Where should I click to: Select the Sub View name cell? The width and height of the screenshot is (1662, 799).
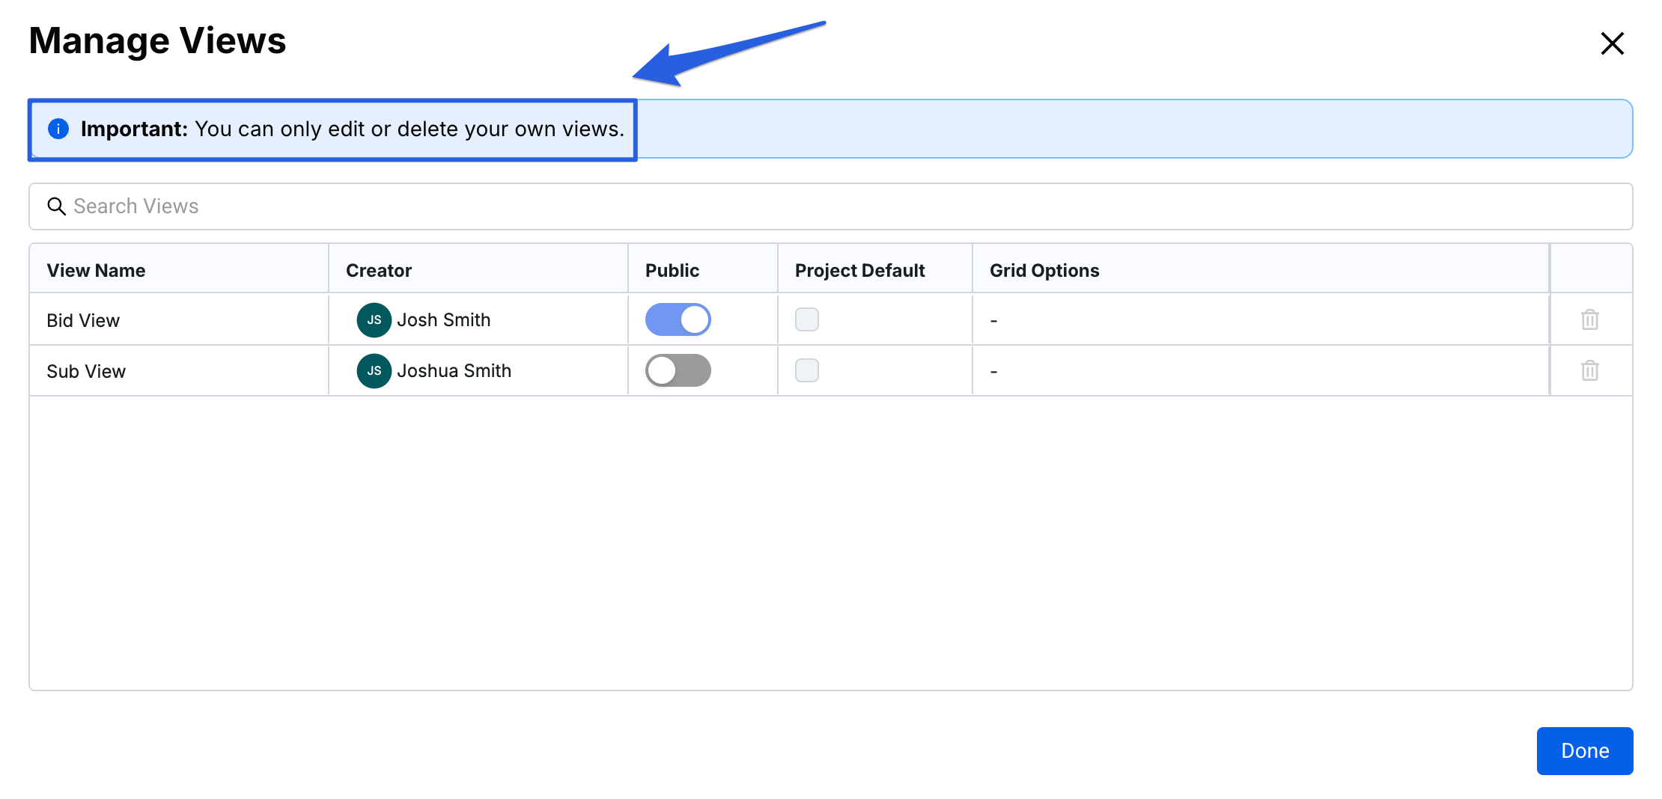tap(179, 371)
